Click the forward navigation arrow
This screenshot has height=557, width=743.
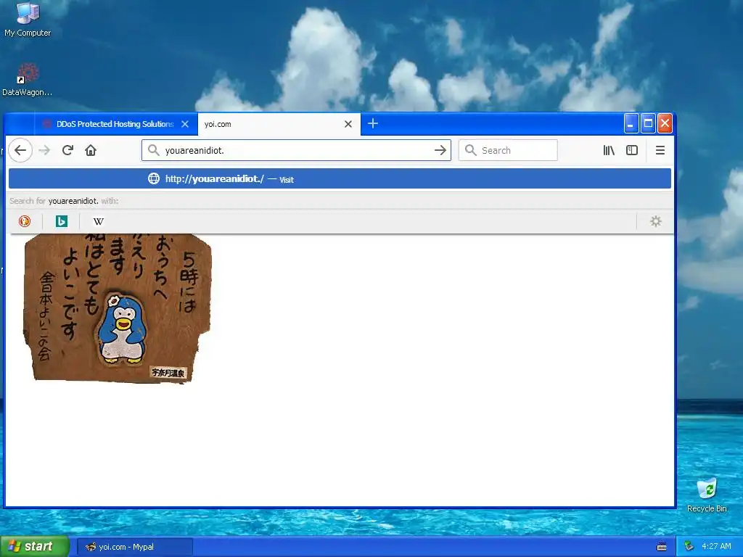point(44,151)
